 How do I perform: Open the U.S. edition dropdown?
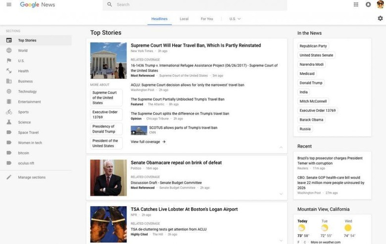click(235, 19)
